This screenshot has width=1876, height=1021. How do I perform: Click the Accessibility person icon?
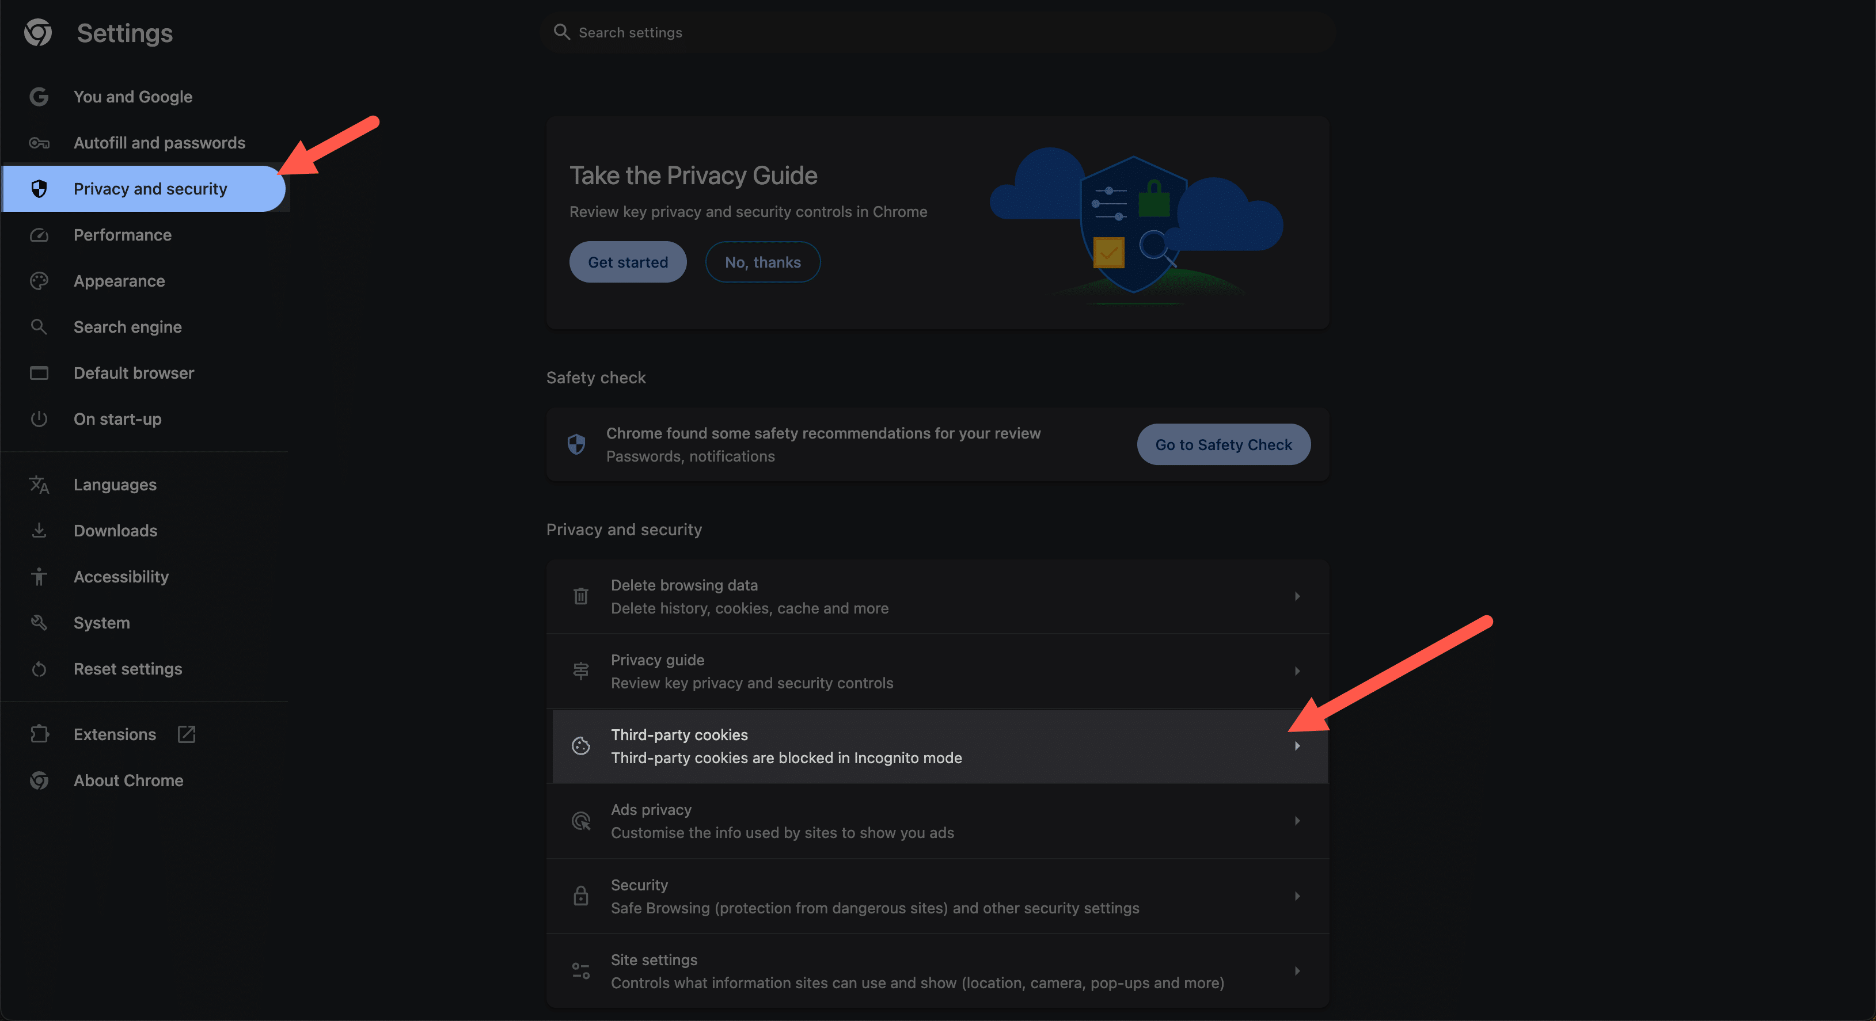coord(39,576)
